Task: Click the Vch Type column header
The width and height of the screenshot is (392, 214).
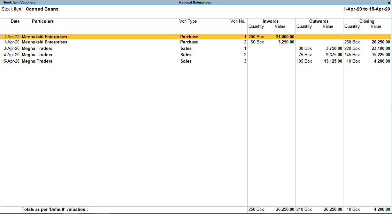Action: [188, 21]
